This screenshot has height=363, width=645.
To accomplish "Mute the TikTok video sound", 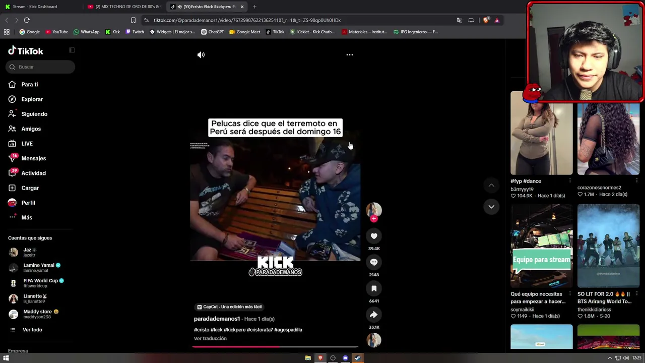I will click(x=201, y=55).
